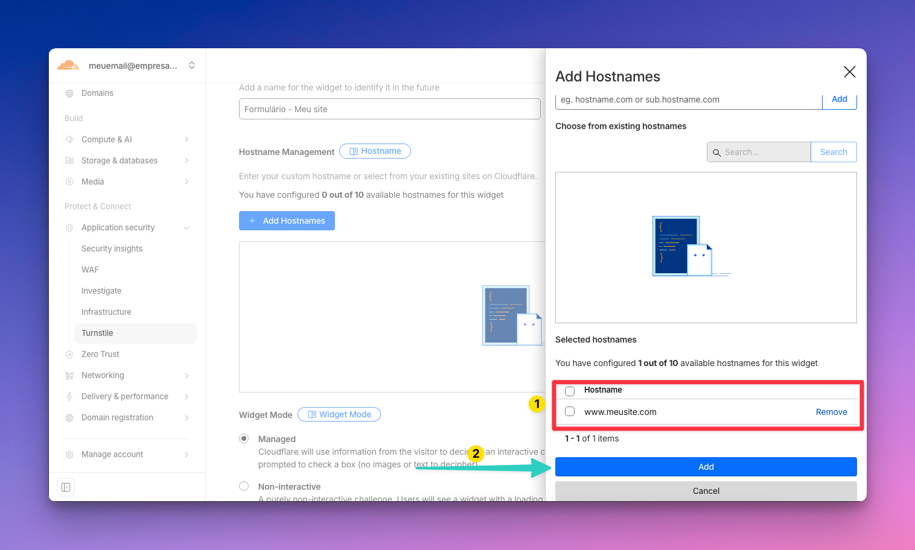The width and height of the screenshot is (915, 550).
Task: Collapse the Application security section
Action: pyautogui.click(x=187, y=228)
